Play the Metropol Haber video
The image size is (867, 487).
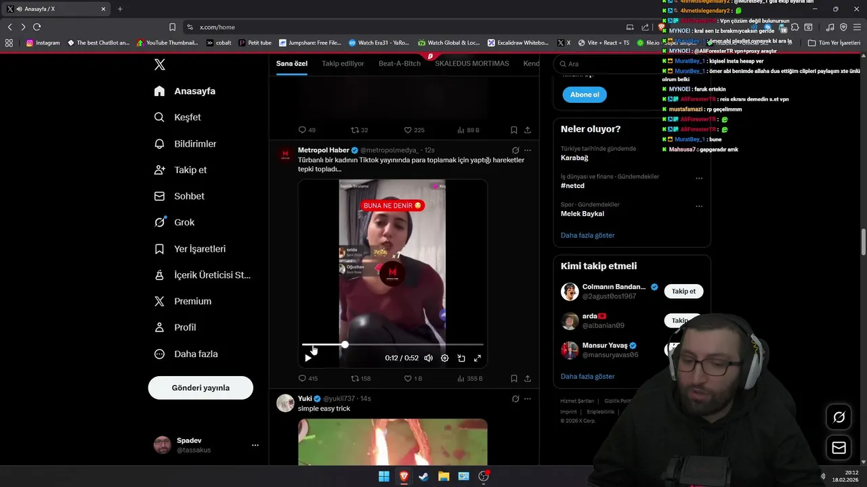(308, 358)
